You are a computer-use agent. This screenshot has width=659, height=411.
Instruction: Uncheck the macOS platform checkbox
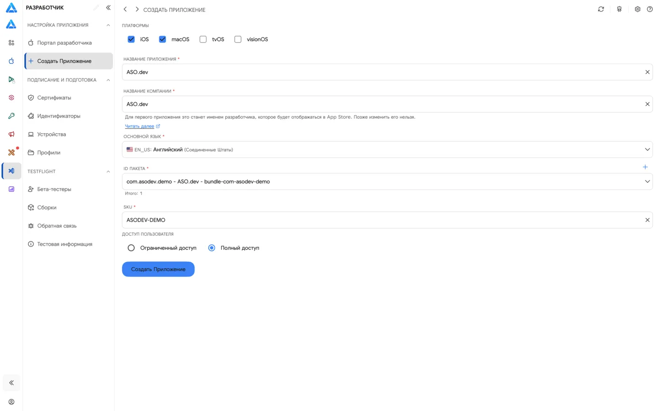click(x=162, y=39)
